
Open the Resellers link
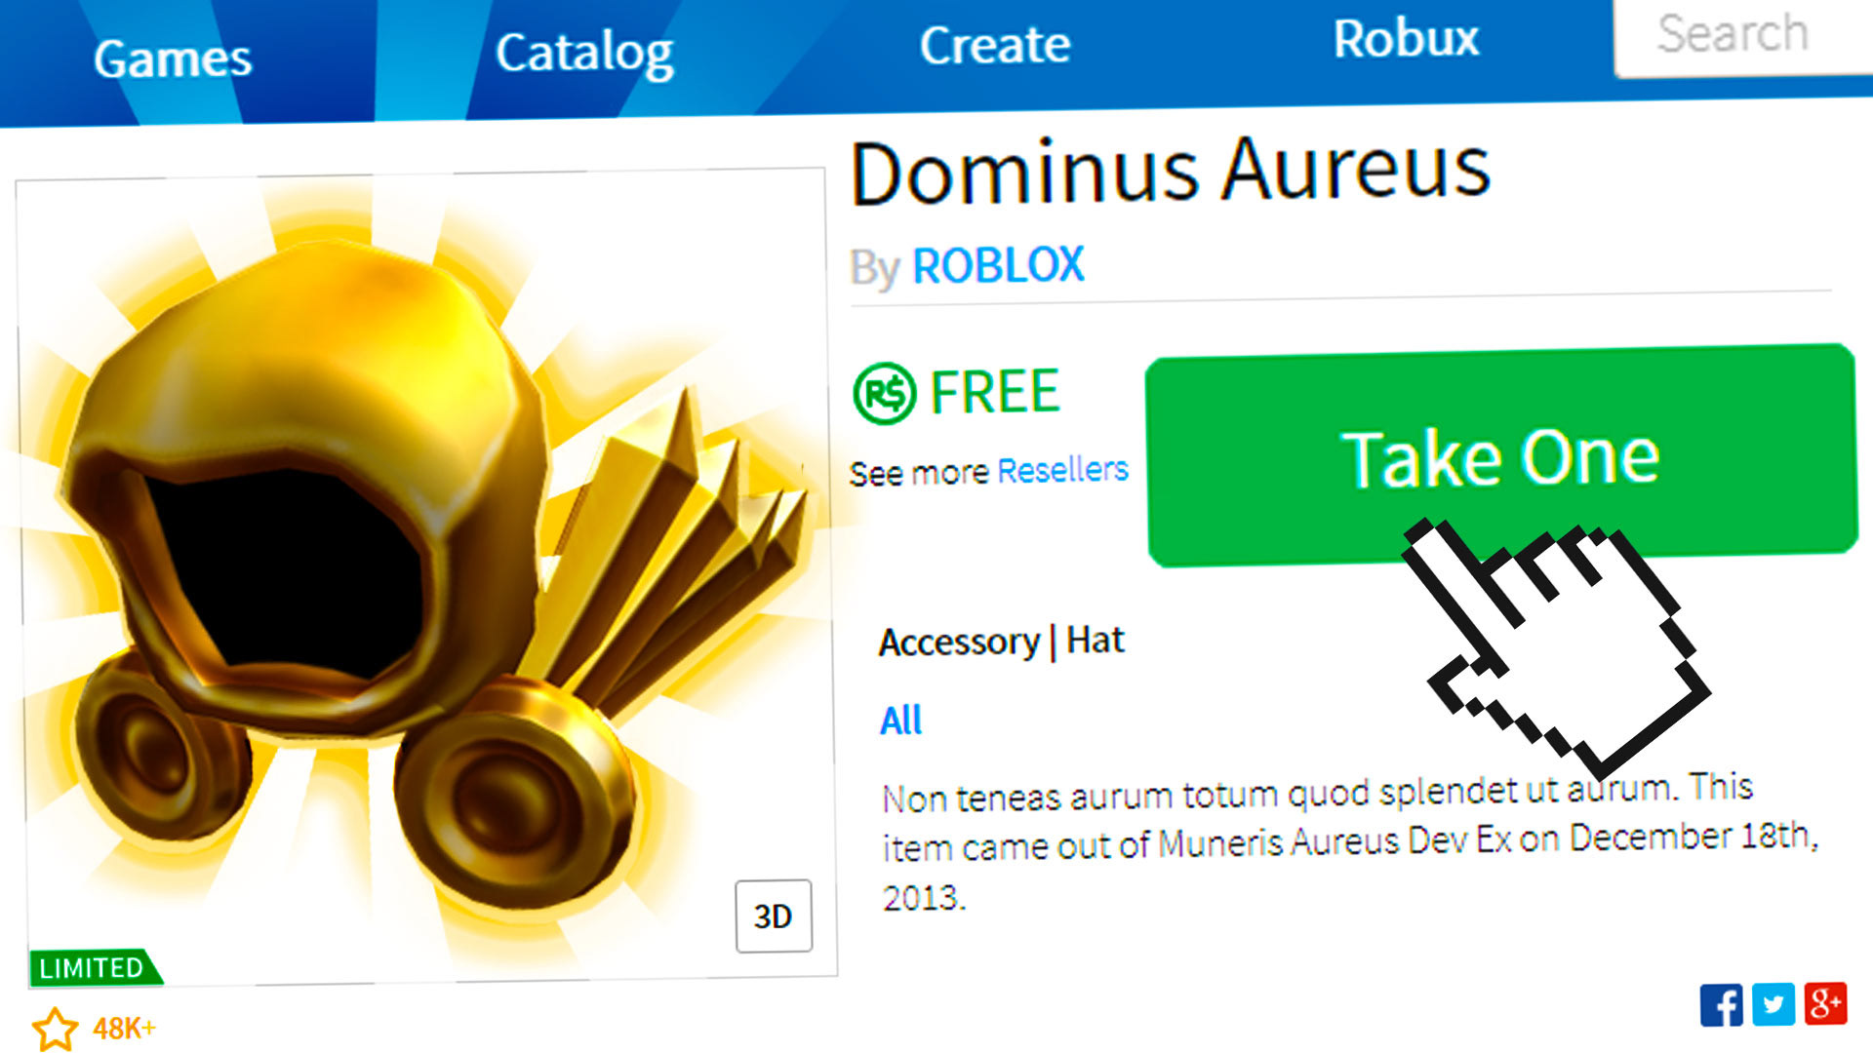(1062, 470)
